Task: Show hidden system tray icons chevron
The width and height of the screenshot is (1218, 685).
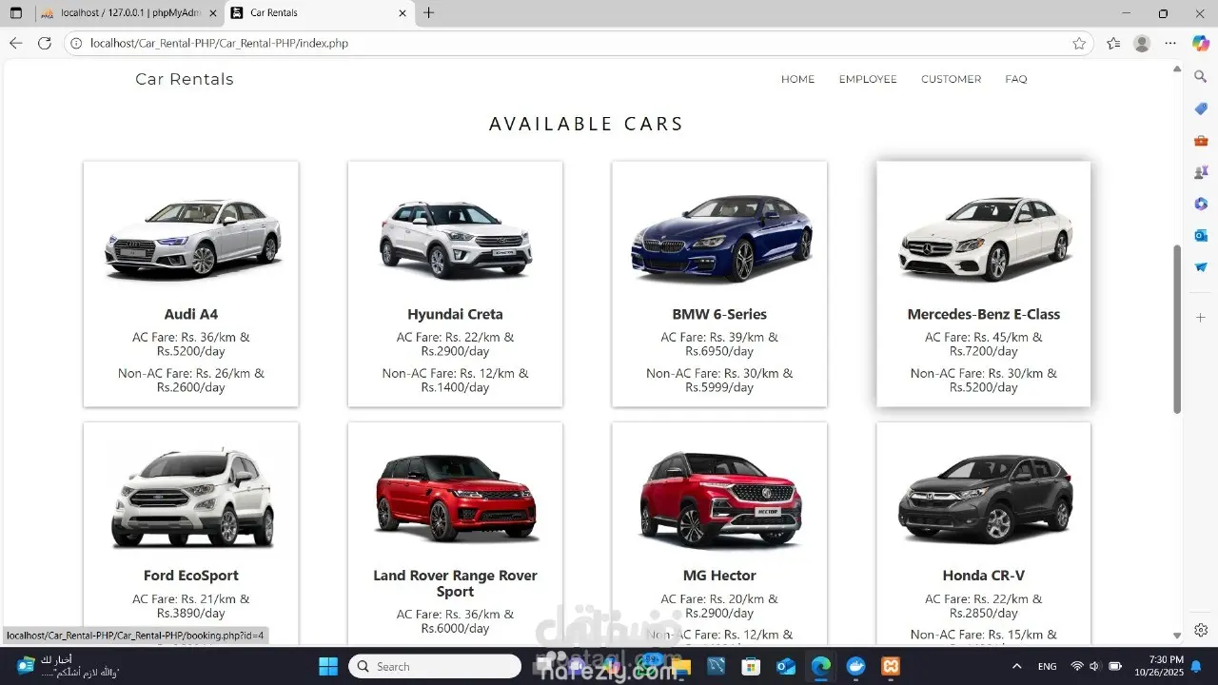Action: pos(1016,666)
